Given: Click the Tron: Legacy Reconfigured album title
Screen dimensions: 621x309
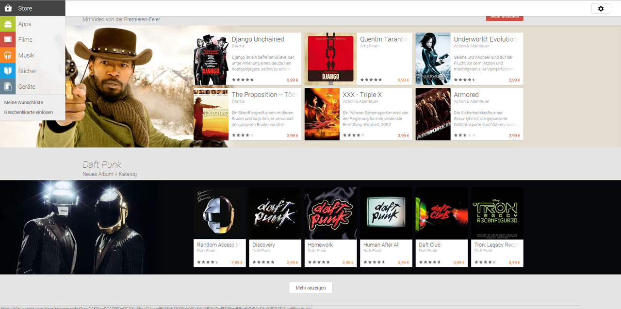Looking at the screenshot, I should click(496, 245).
